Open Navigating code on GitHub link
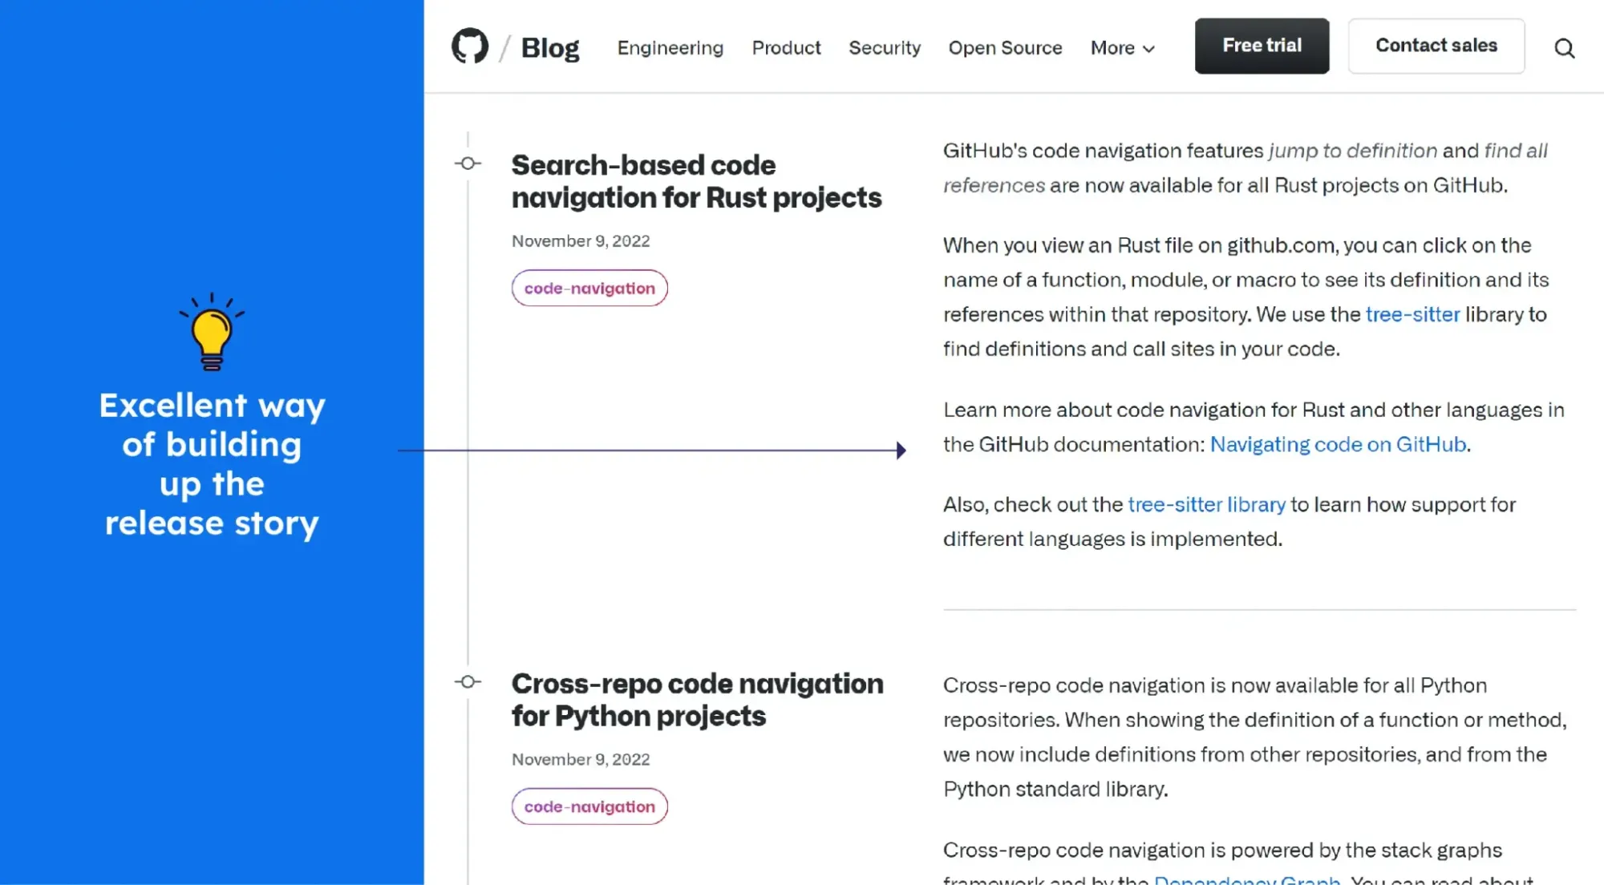The image size is (1604, 885). [x=1338, y=444]
